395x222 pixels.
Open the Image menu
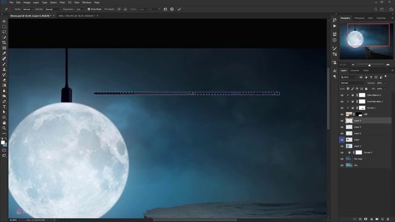pyautogui.click(x=27, y=2)
